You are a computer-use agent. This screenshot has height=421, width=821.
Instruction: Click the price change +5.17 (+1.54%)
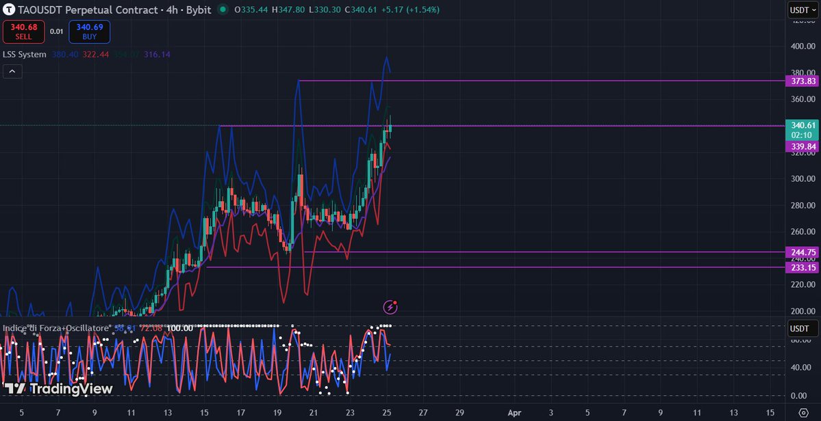409,10
